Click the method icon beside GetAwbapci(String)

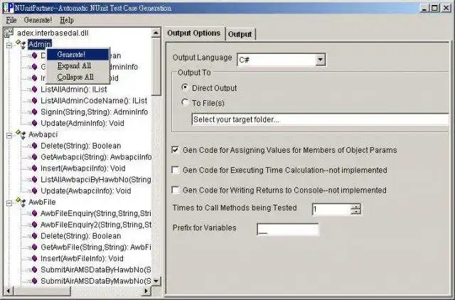34,157
